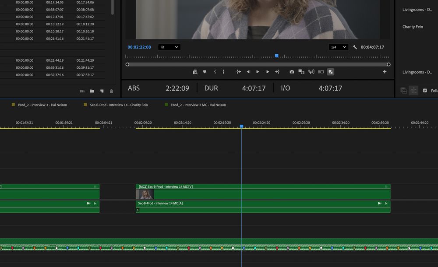Toggle the highlighted multi-camera view button
Viewport: 438px width, 267px height.
tap(330, 72)
